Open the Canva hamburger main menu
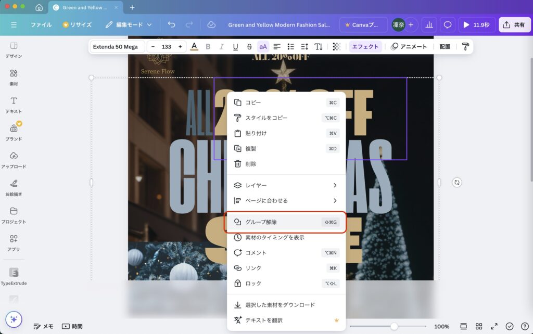This screenshot has height=334, width=533. [x=14, y=25]
